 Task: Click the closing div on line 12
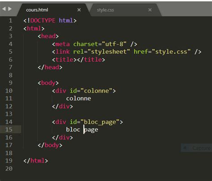point(63,106)
